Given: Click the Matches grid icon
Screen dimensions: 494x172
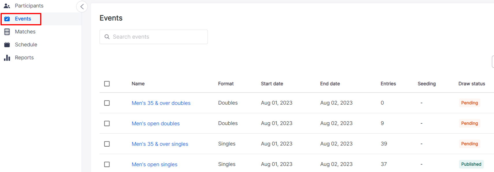Looking at the screenshot, I should click(7, 32).
